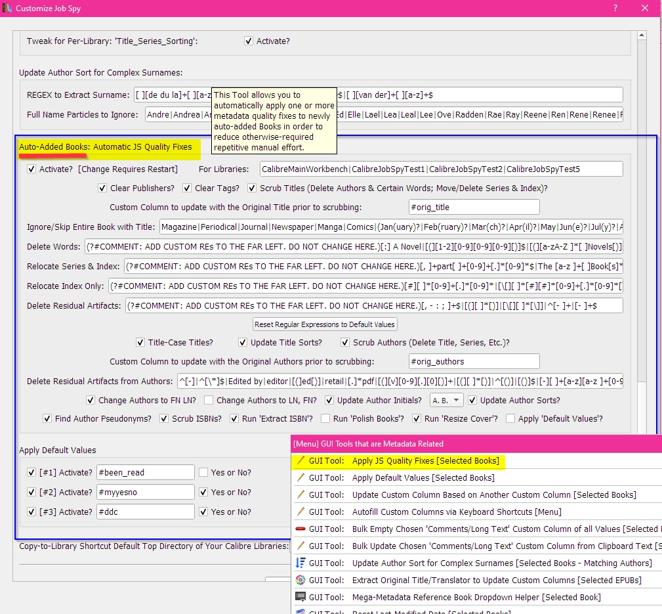Image resolution: width=662 pixels, height=614 pixels.
Task: Uncheck Clear Publishers option
Action: (x=102, y=188)
